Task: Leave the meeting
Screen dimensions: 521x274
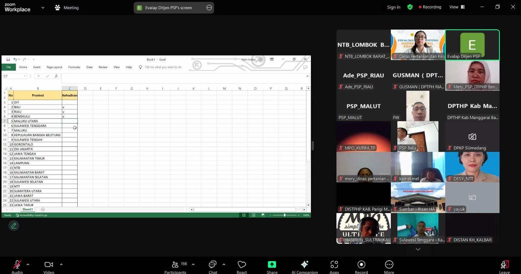Action: [504, 266]
